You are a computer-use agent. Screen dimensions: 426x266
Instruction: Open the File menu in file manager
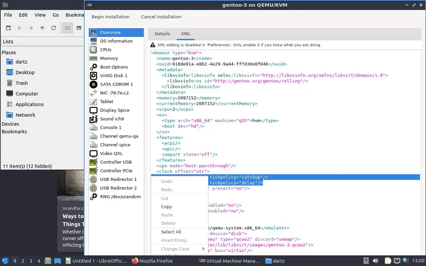(8, 15)
